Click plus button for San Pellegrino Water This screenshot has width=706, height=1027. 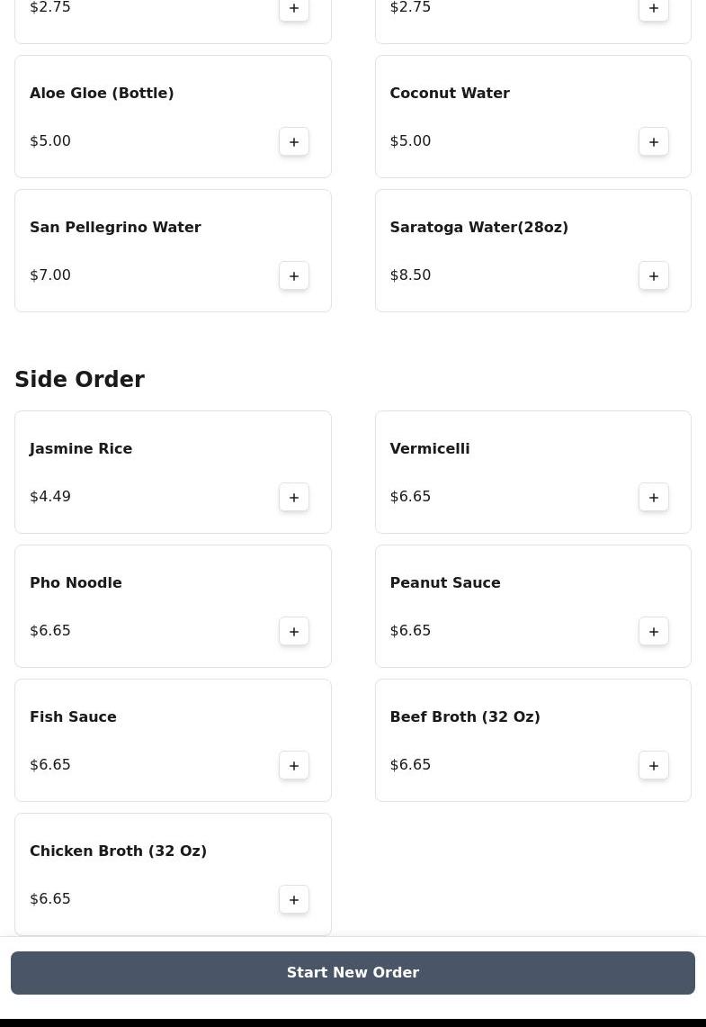click(x=294, y=275)
